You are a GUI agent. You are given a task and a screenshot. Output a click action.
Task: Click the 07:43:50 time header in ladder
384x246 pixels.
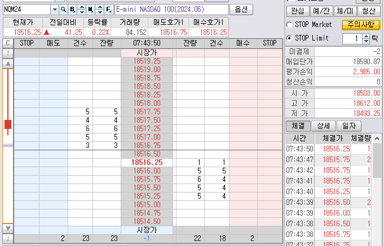click(147, 43)
